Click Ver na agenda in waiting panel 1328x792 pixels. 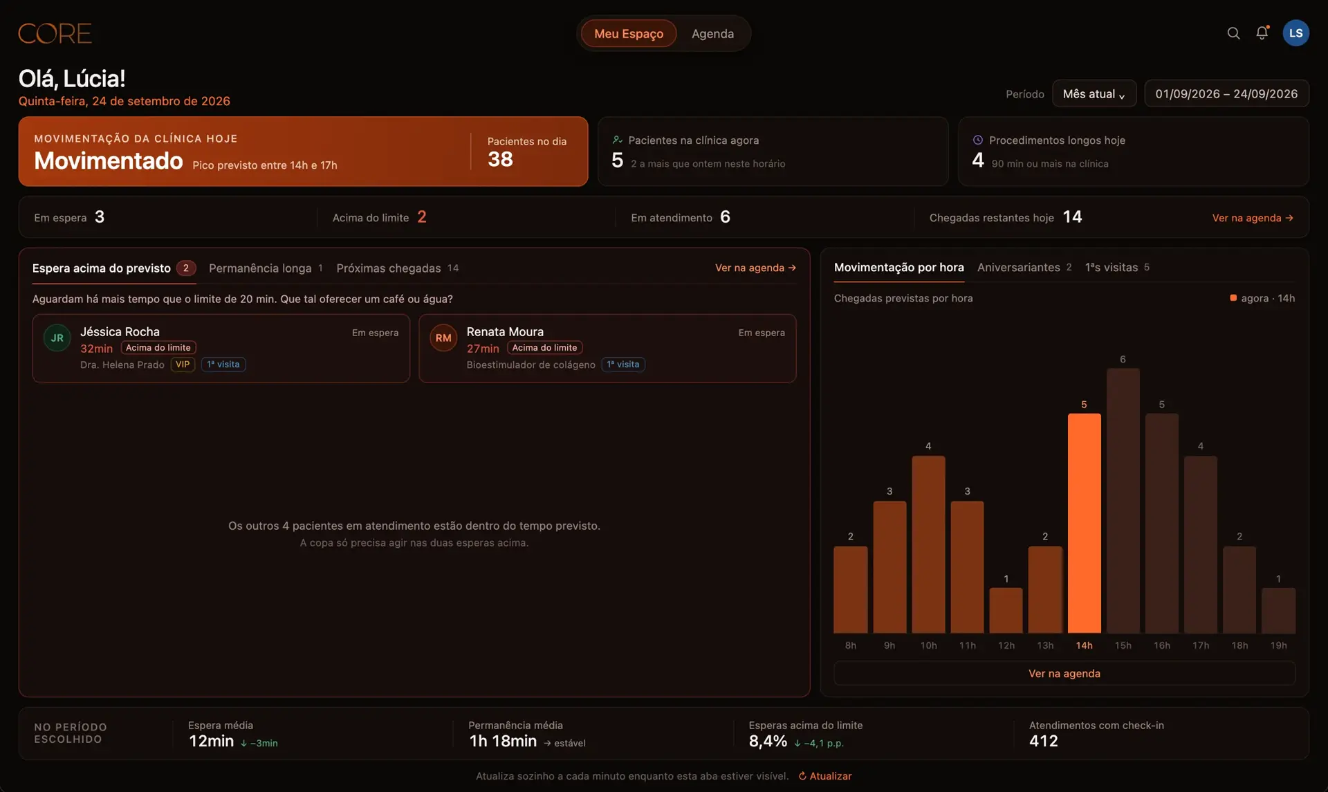click(755, 268)
